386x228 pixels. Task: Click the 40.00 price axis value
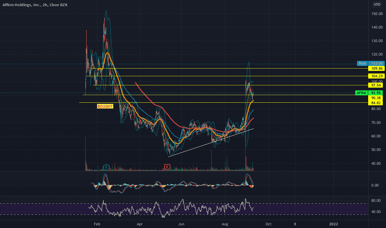[x=377, y=163]
